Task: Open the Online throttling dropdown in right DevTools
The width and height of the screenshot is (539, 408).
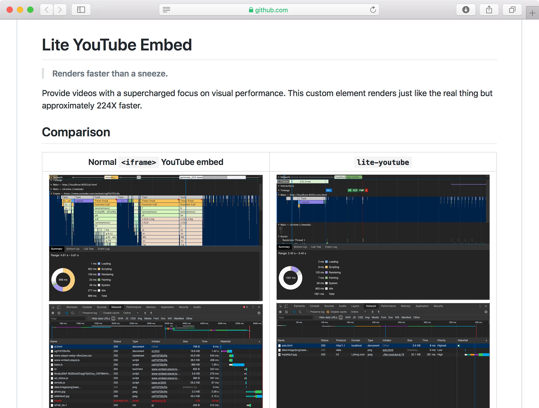Action: pyautogui.click(x=358, y=312)
